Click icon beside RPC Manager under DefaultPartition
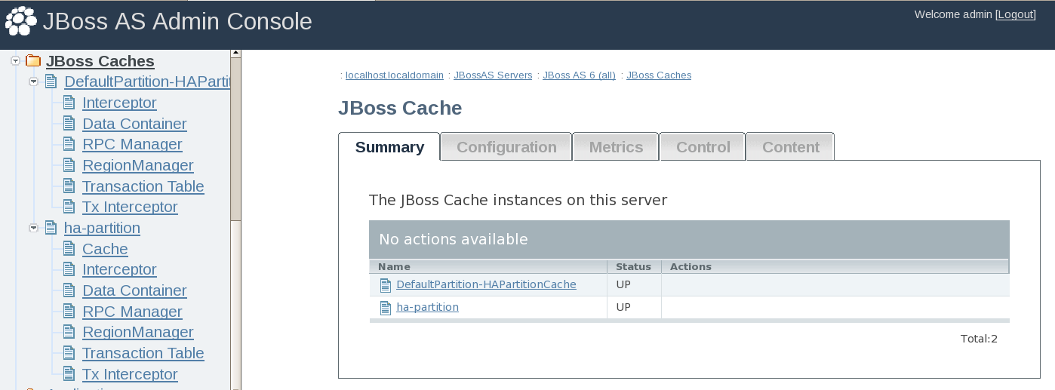The image size is (1055, 390). [x=69, y=143]
